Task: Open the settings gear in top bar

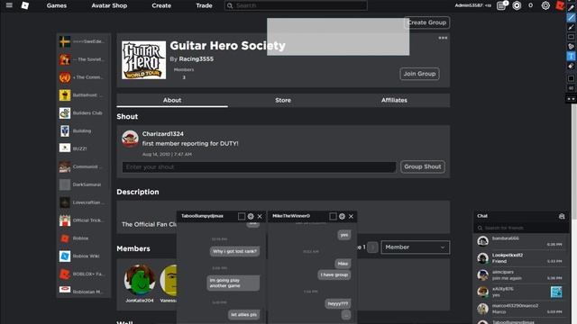Action: [x=545, y=5]
